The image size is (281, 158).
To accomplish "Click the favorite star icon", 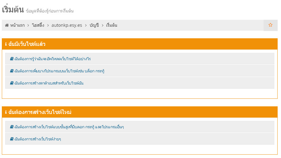I will click(270, 25).
